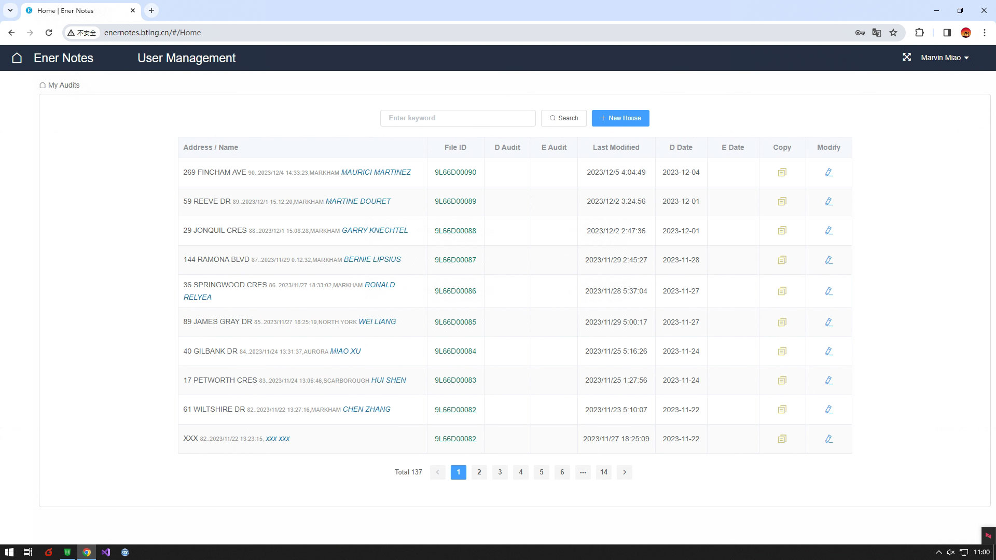This screenshot has width=996, height=560.
Task: Open Chrome side panel icon
Action: tap(947, 33)
